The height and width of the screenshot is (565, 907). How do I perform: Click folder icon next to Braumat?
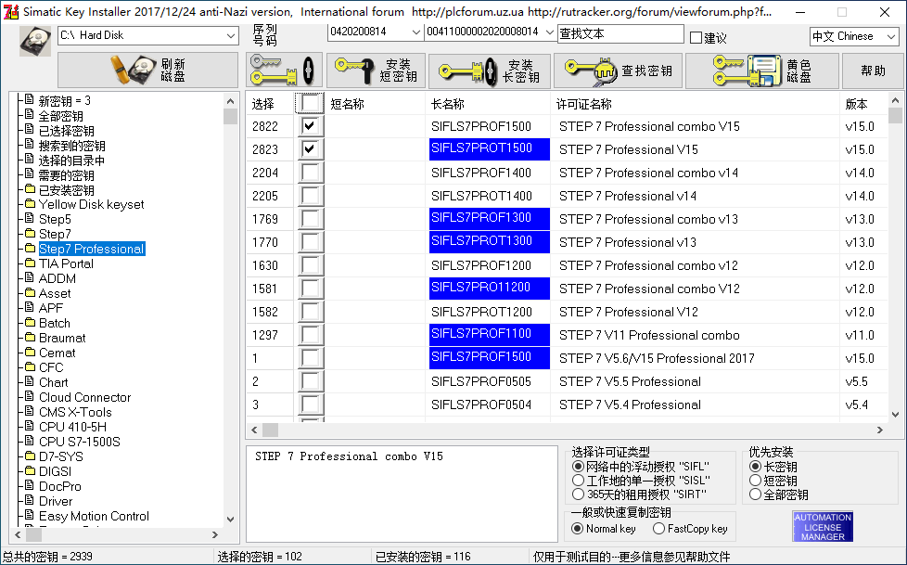[x=30, y=337]
